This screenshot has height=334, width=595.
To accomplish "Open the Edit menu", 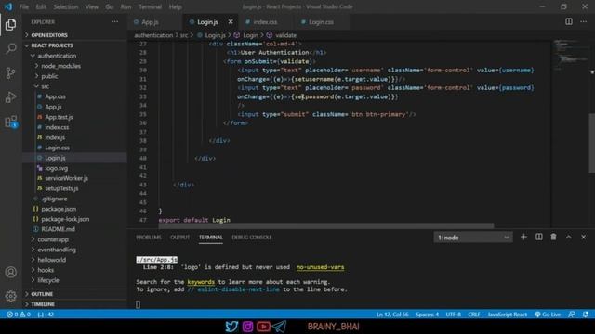I will [x=41, y=6].
